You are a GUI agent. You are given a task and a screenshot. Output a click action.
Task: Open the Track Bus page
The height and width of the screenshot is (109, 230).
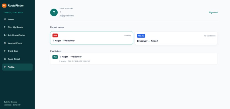17,51
